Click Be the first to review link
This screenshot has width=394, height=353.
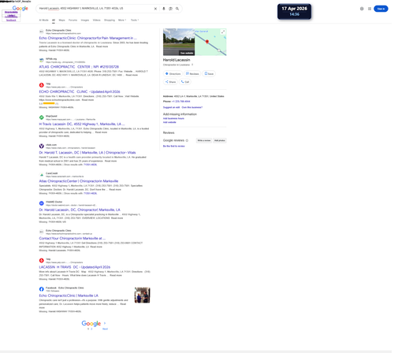point(174,146)
